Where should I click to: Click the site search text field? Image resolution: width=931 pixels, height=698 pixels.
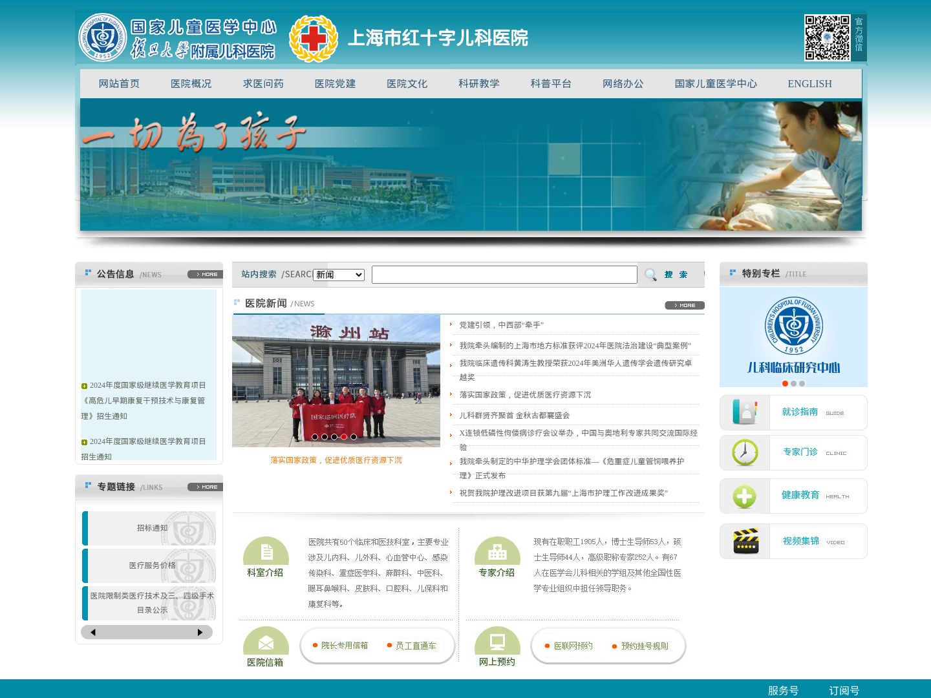[x=504, y=275]
